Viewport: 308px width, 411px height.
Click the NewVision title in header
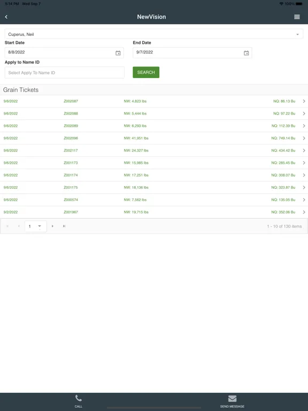(x=151, y=17)
